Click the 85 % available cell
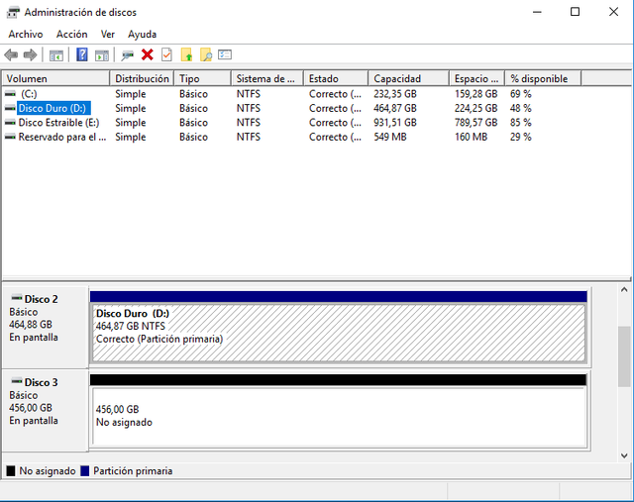This screenshot has width=634, height=502. coord(521,123)
